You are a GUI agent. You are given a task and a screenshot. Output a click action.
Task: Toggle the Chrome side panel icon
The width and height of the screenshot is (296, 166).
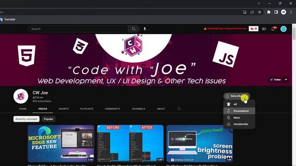click(x=276, y=12)
